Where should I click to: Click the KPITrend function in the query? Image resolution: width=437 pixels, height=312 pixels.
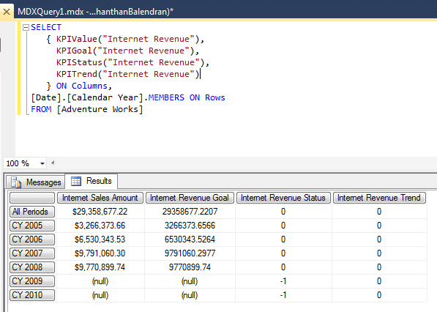pos(77,74)
